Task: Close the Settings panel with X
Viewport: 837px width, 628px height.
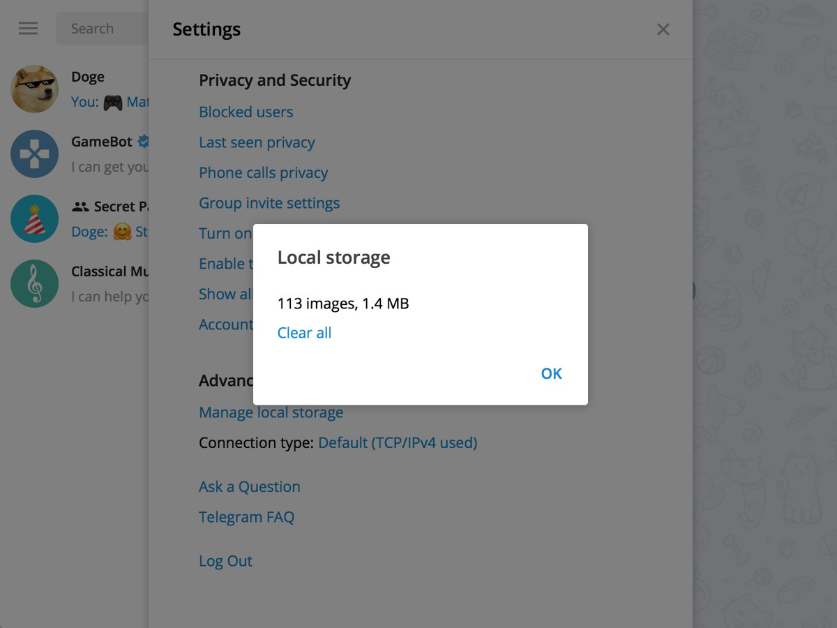Action: click(x=663, y=29)
